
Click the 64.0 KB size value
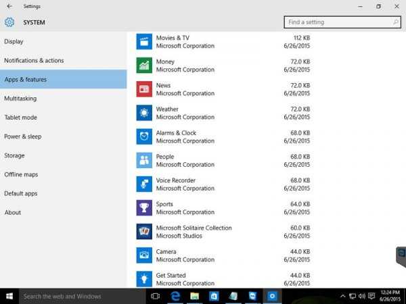click(300, 204)
